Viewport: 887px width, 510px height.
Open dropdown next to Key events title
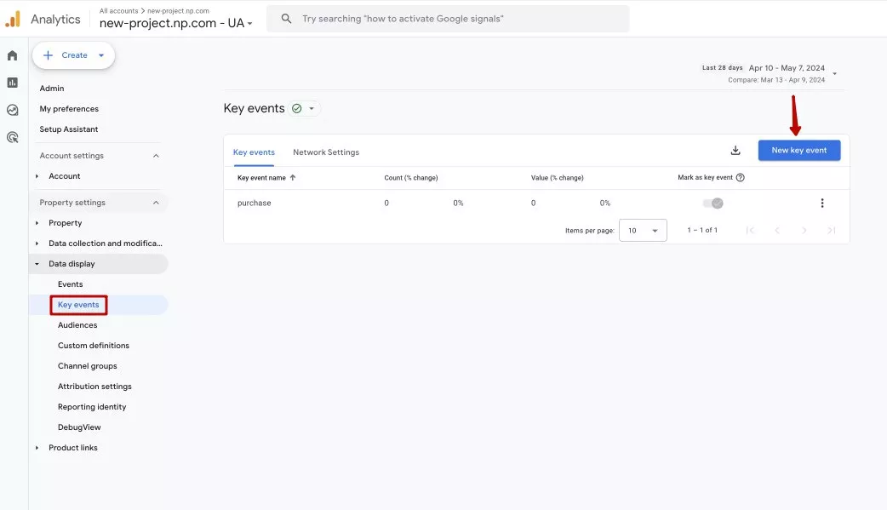(311, 108)
